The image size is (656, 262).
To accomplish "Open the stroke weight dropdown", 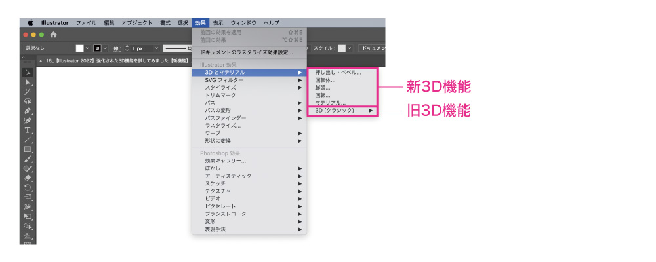I will [x=157, y=48].
